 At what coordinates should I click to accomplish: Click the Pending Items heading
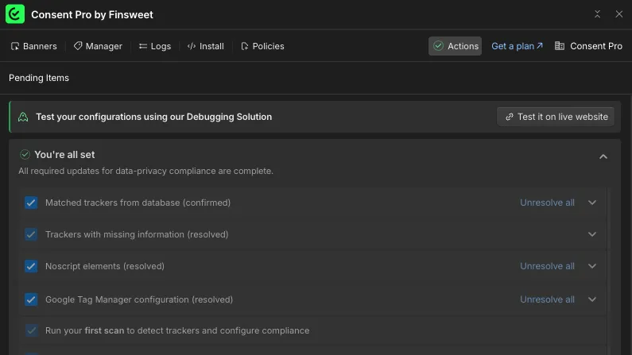39,78
